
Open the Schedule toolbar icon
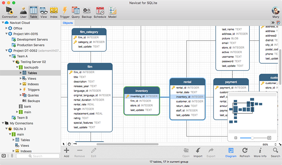coord(100,12)
